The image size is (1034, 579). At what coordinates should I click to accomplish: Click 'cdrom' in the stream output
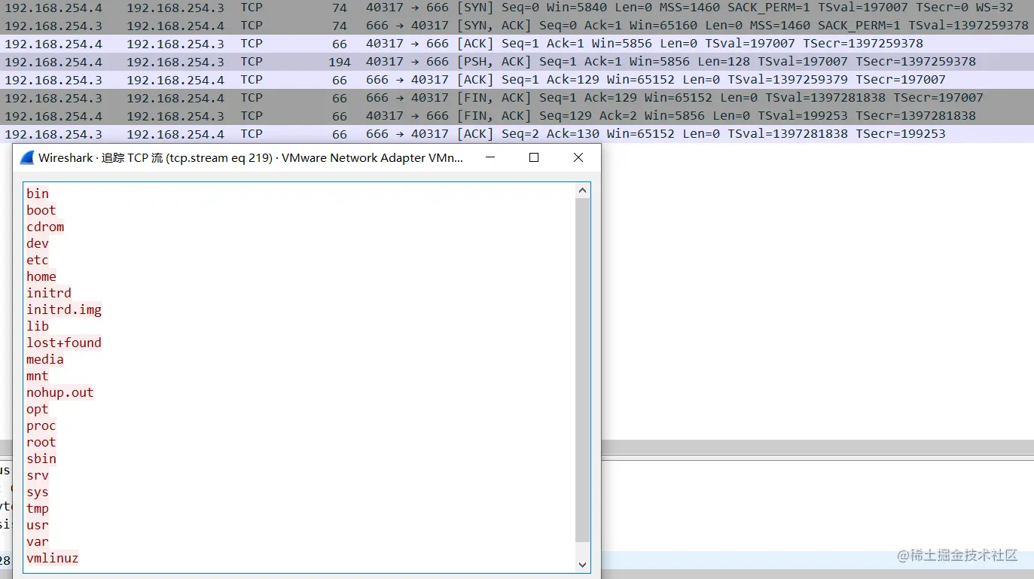[45, 227]
